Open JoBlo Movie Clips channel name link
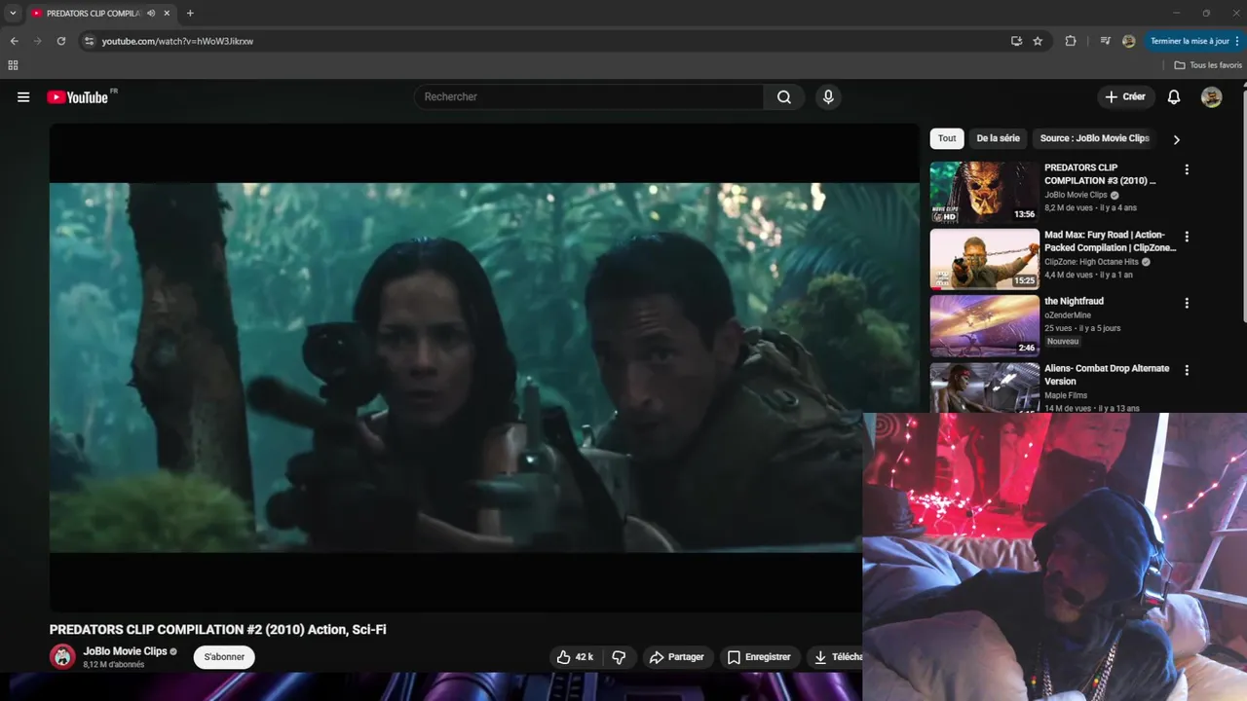The image size is (1247, 701). pos(125,651)
